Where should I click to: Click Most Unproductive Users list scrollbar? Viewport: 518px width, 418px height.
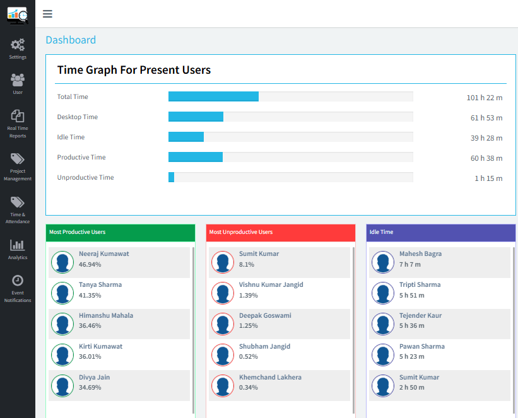[x=353, y=330]
